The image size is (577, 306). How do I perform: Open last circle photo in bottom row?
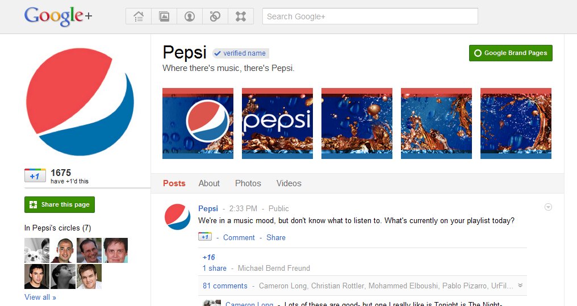pyautogui.click(x=89, y=276)
